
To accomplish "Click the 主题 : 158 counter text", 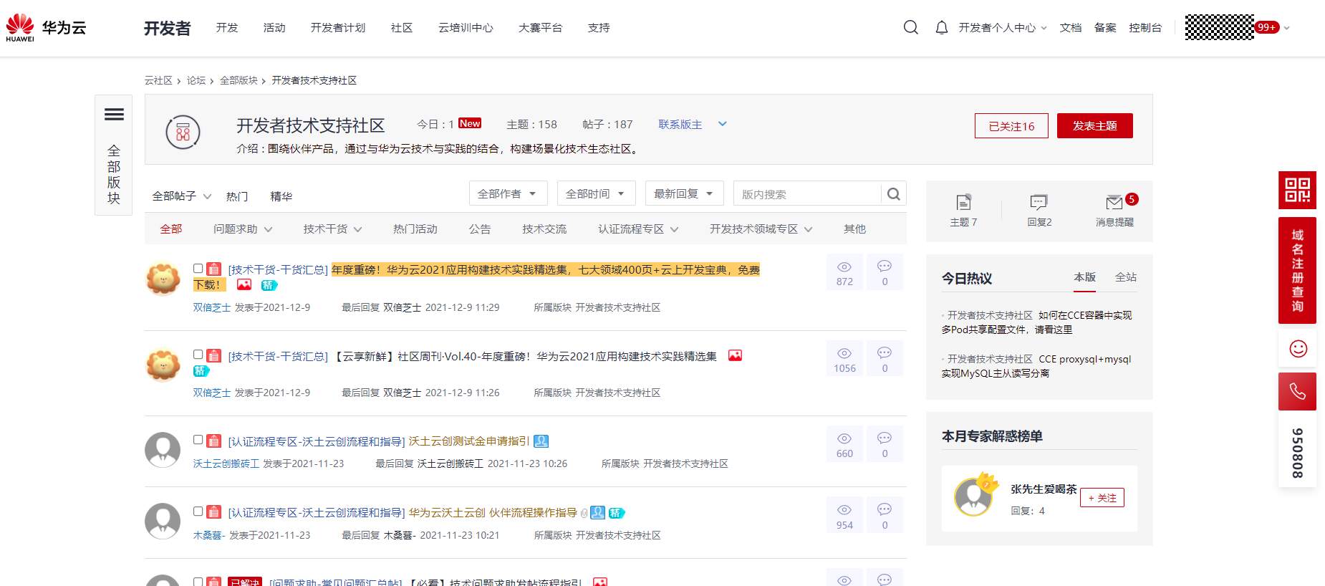I will (x=532, y=125).
